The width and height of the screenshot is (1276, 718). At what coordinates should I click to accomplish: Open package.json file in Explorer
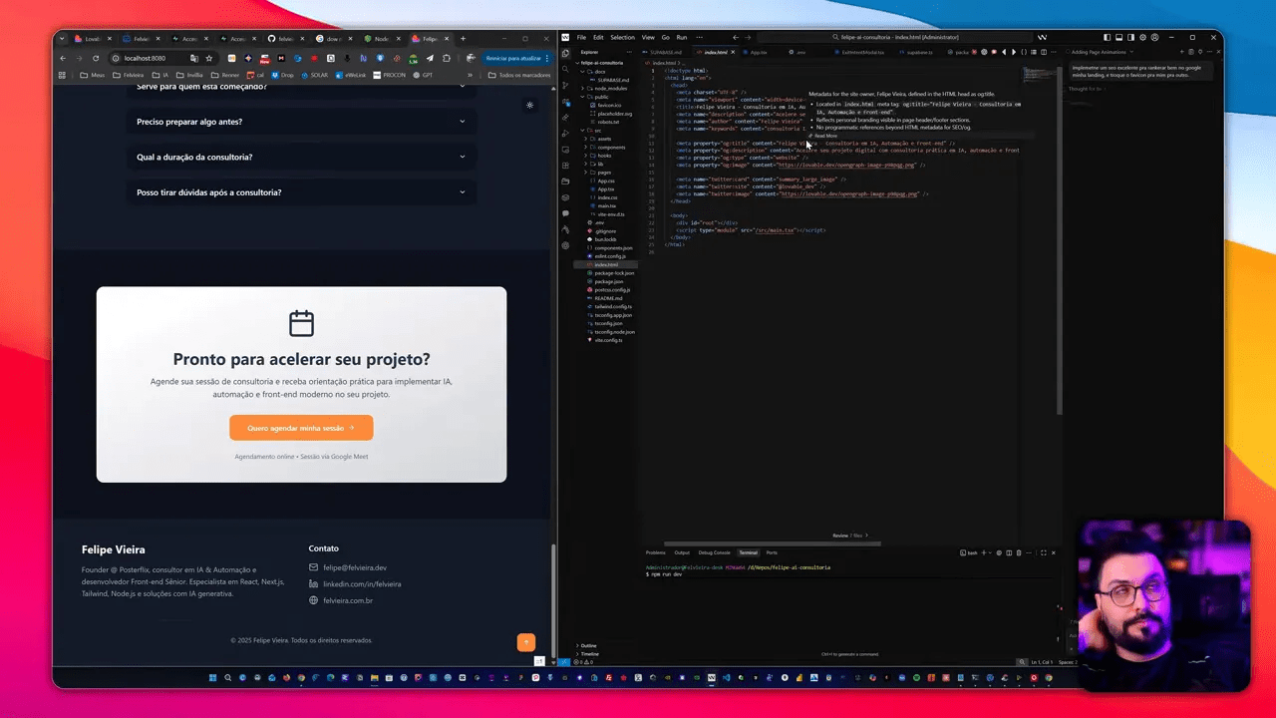click(x=609, y=281)
